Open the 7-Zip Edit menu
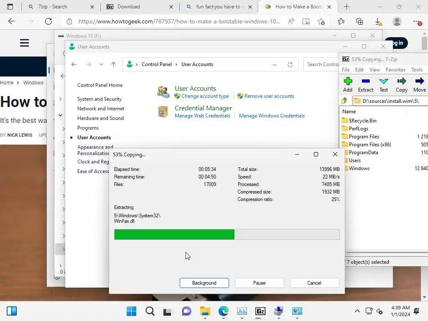The width and height of the screenshot is (428, 321). pyautogui.click(x=359, y=70)
